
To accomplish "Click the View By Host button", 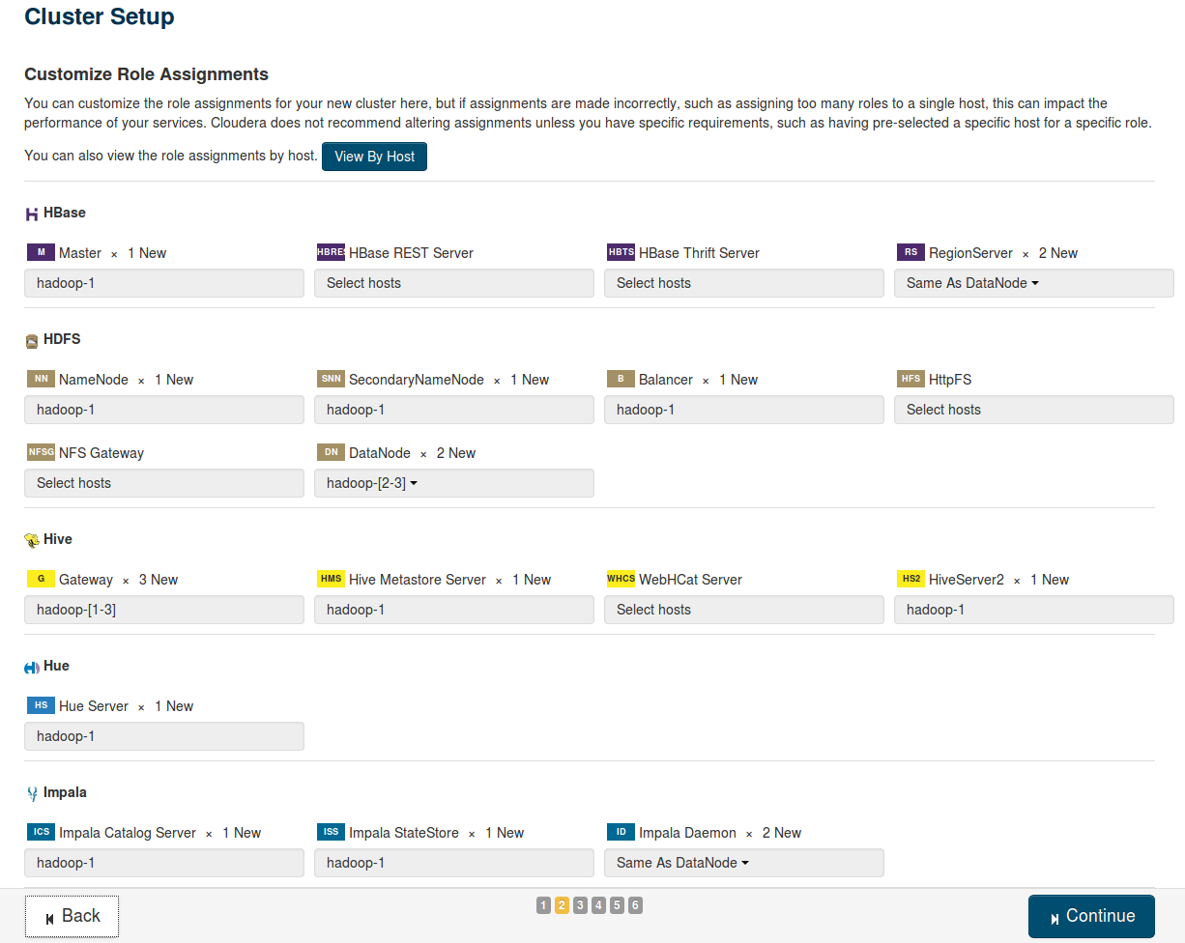I will coord(374,157).
